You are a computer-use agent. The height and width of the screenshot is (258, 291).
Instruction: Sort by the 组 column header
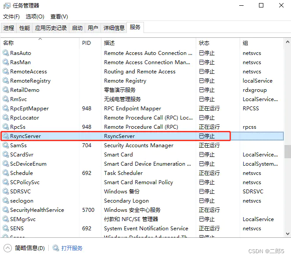pyautogui.click(x=262, y=43)
